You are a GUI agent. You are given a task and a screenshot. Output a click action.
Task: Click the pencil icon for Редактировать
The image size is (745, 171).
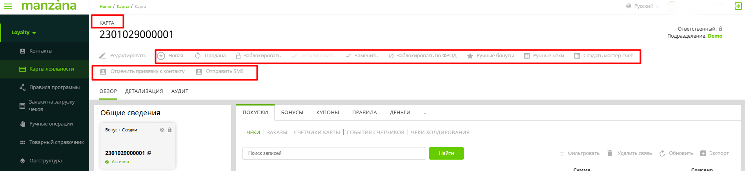point(102,56)
